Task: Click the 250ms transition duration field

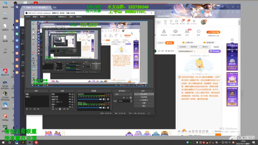Action: [124, 101]
